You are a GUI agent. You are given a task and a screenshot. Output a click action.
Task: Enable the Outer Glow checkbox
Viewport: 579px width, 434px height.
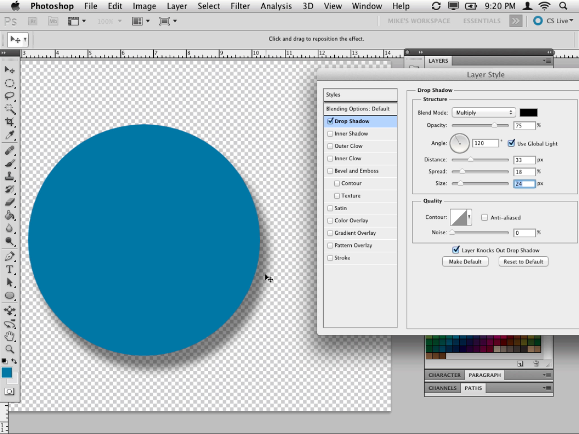(331, 146)
